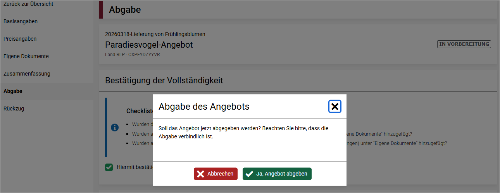This screenshot has height=193, width=500.
Task: Close the Abgabe des Angebots dialog
Action: [335, 107]
